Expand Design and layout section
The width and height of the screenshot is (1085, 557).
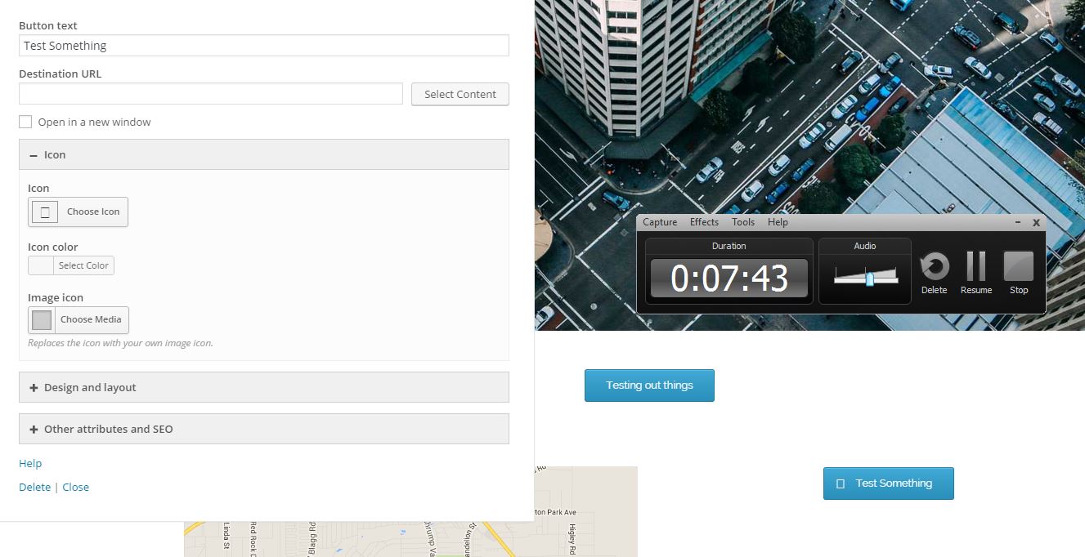pyautogui.click(x=263, y=387)
